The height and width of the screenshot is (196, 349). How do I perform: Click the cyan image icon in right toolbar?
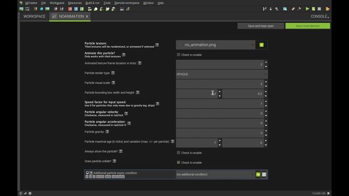285,9
